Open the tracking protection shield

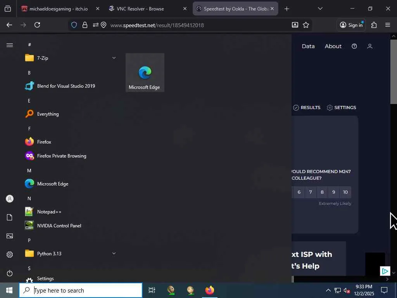(x=74, y=25)
